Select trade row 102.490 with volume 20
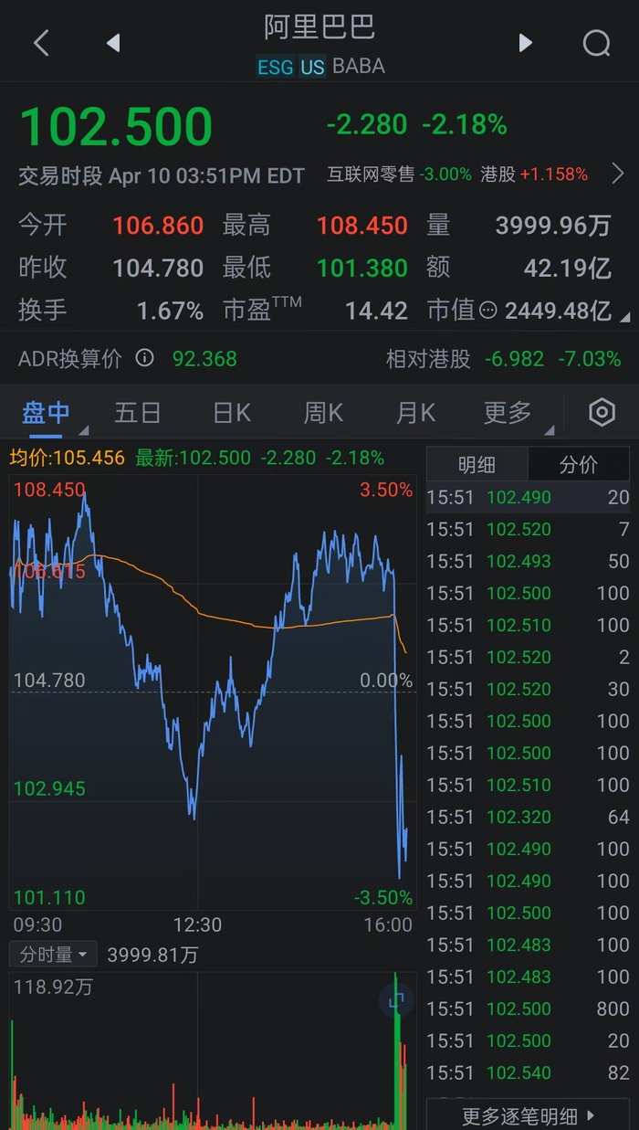The image size is (639, 1130). pyautogui.click(x=528, y=497)
